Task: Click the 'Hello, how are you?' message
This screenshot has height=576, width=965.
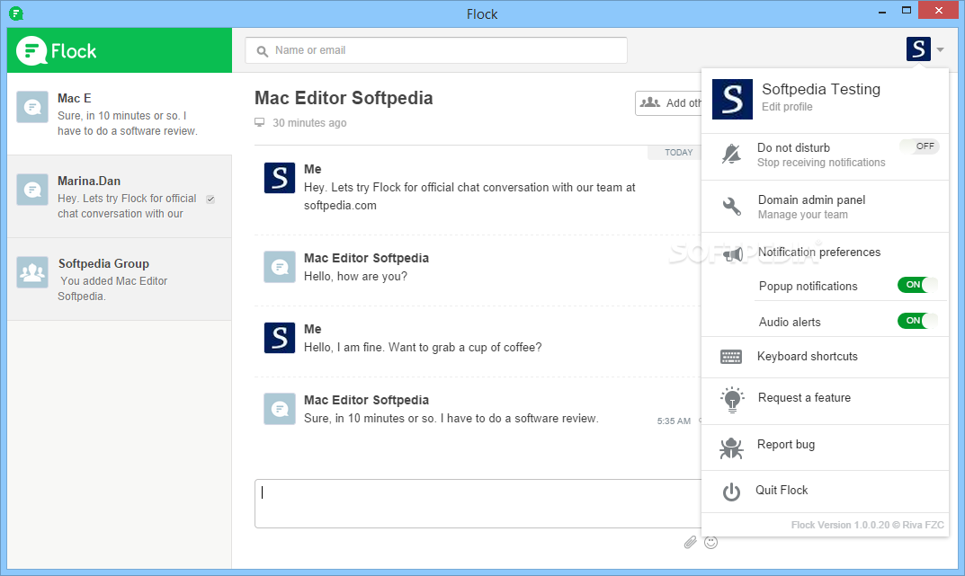Action: click(356, 277)
